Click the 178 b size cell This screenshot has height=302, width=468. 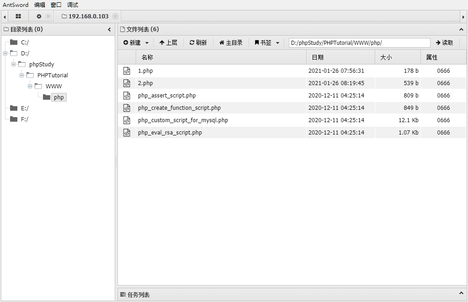tap(411, 71)
